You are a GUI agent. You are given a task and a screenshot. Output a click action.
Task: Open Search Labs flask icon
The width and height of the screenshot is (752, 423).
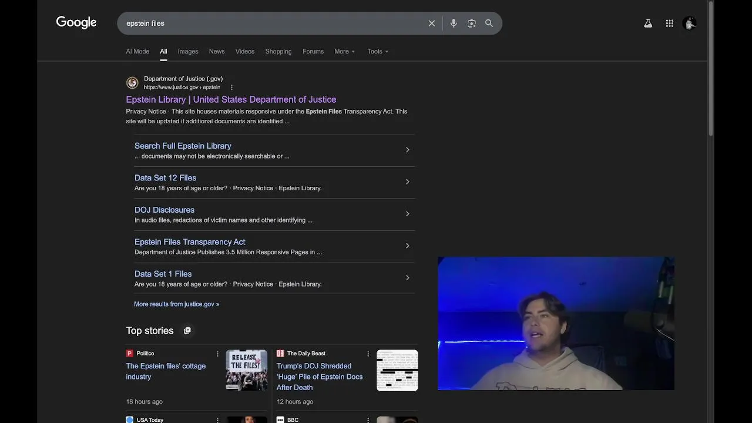pos(648,23)
